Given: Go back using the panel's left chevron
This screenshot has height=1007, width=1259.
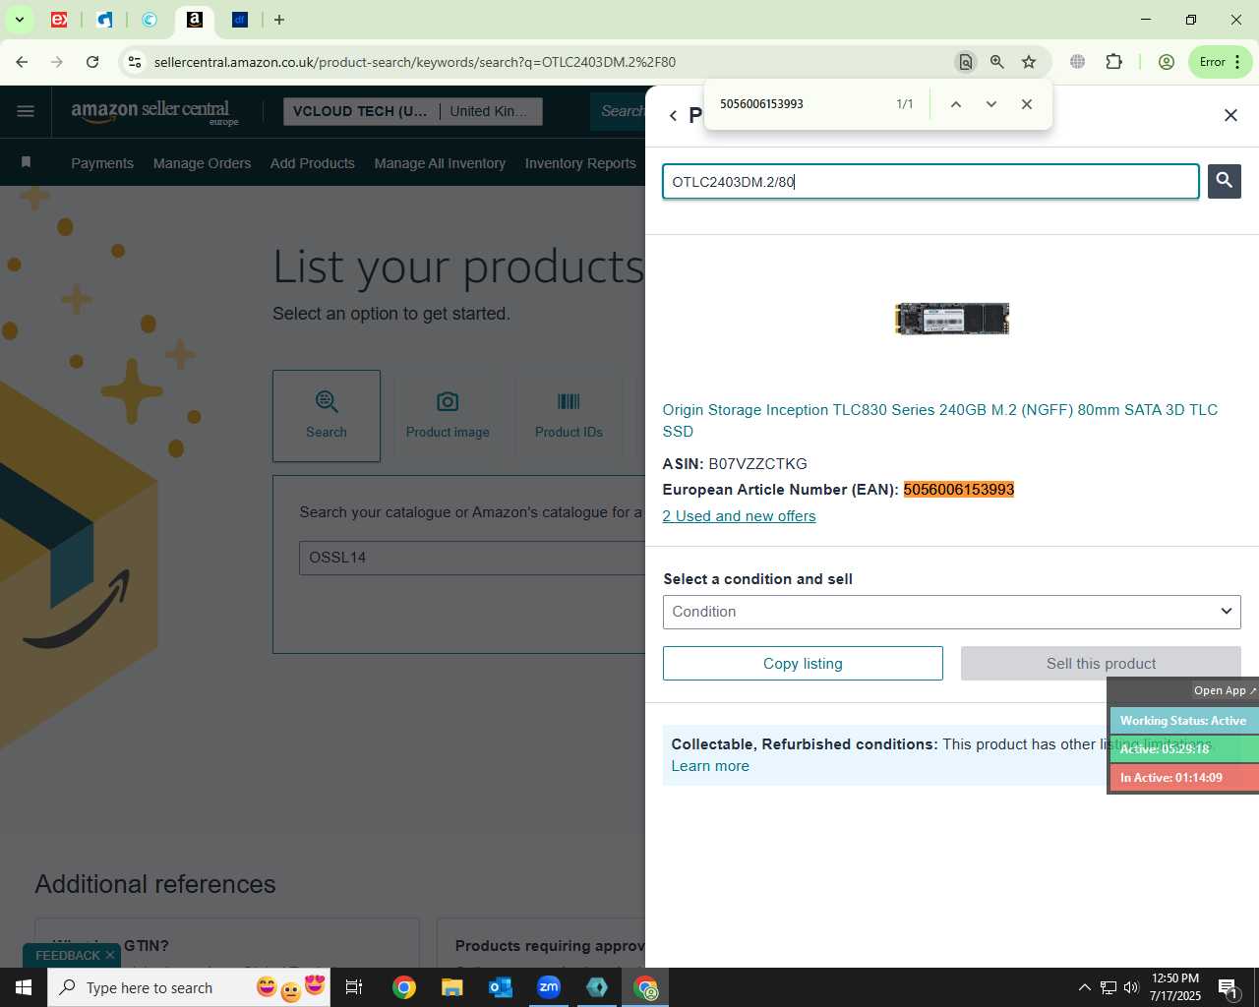Looking at the screenshot, I should click(x=673, y=115).
